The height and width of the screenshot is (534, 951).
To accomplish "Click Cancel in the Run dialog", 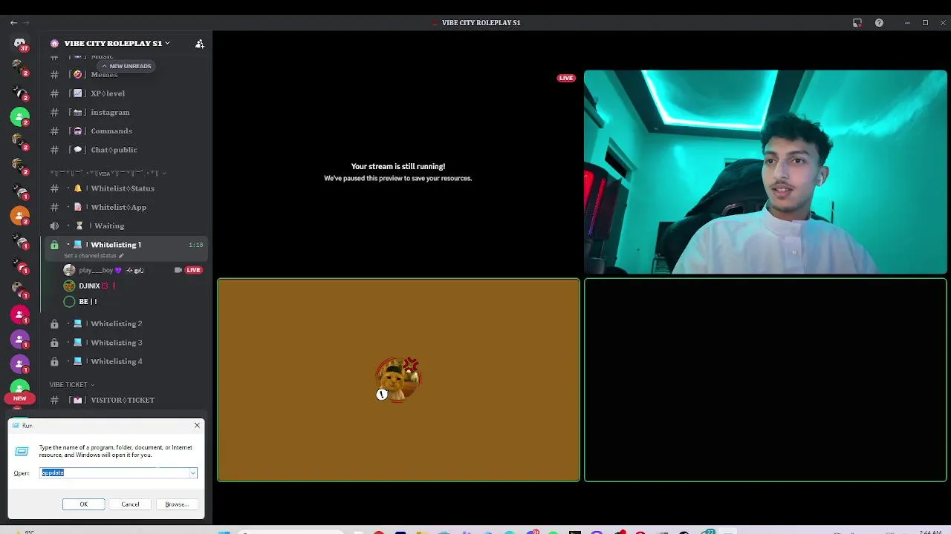I will pos(130,504).
